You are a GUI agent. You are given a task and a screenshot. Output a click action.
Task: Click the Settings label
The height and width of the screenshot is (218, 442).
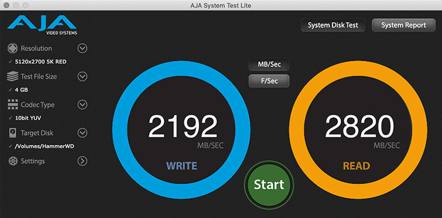(33, 161)
